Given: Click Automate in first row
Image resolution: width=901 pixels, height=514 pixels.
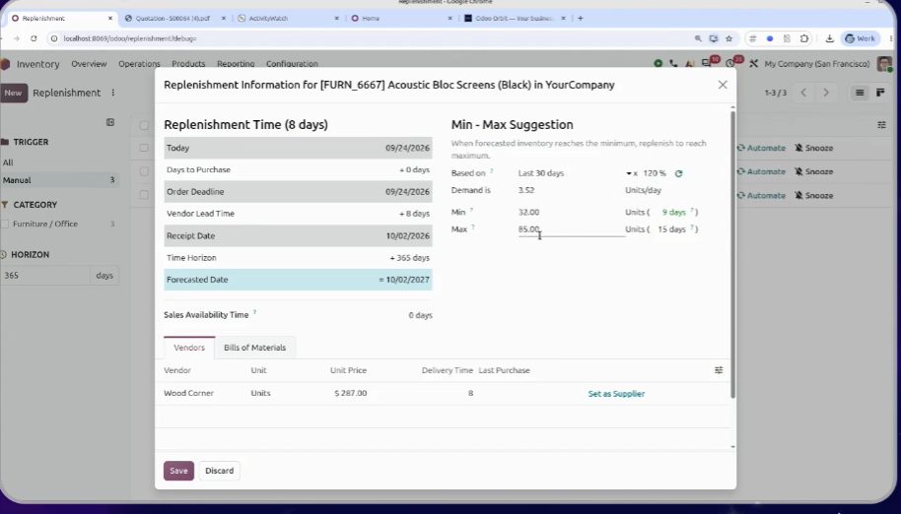Looking at the screenshot, I should 761,148.
